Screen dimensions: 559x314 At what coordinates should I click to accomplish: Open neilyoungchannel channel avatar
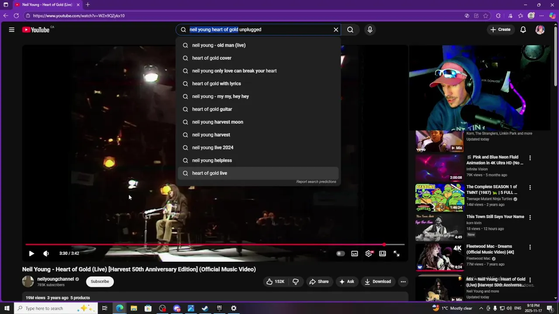pyautogui.click(x=28, y=281)
